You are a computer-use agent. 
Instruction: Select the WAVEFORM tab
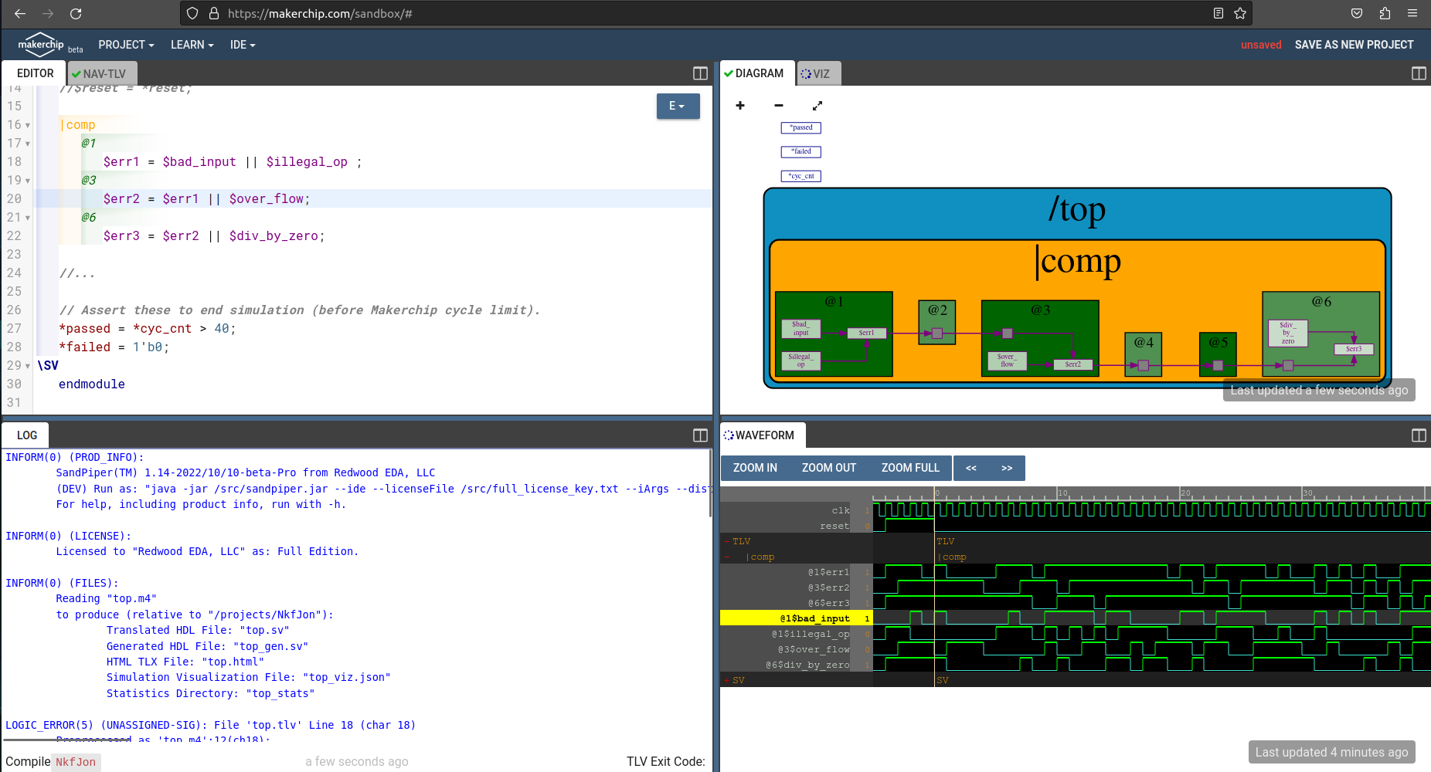click(x=763, y=435)
